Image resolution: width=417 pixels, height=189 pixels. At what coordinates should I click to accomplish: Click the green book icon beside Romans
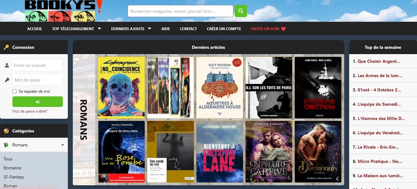[x=6, y=145]
